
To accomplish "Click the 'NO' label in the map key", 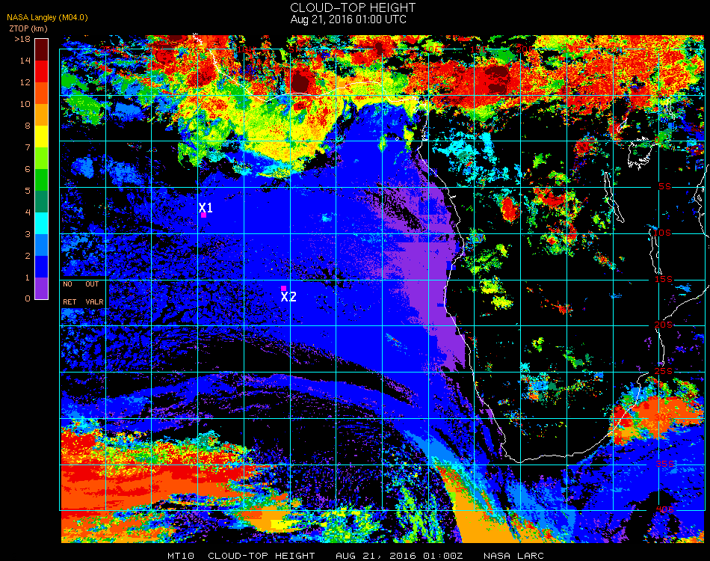I will click(67, 284).
